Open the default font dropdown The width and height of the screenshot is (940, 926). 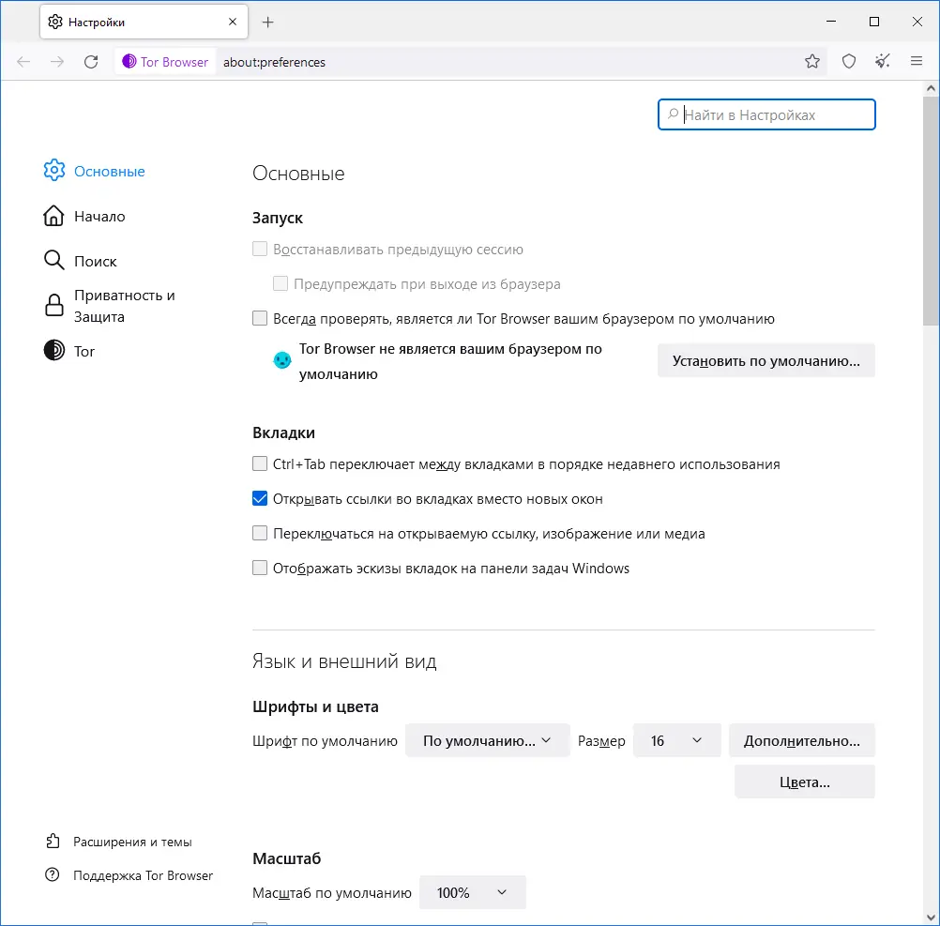488,740
